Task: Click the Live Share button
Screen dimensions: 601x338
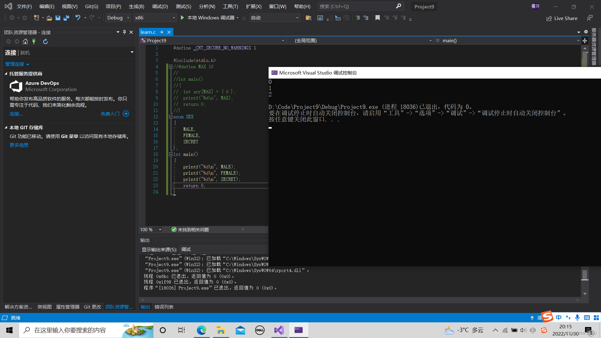Action: pyautogui.click(x=562, y=18)
